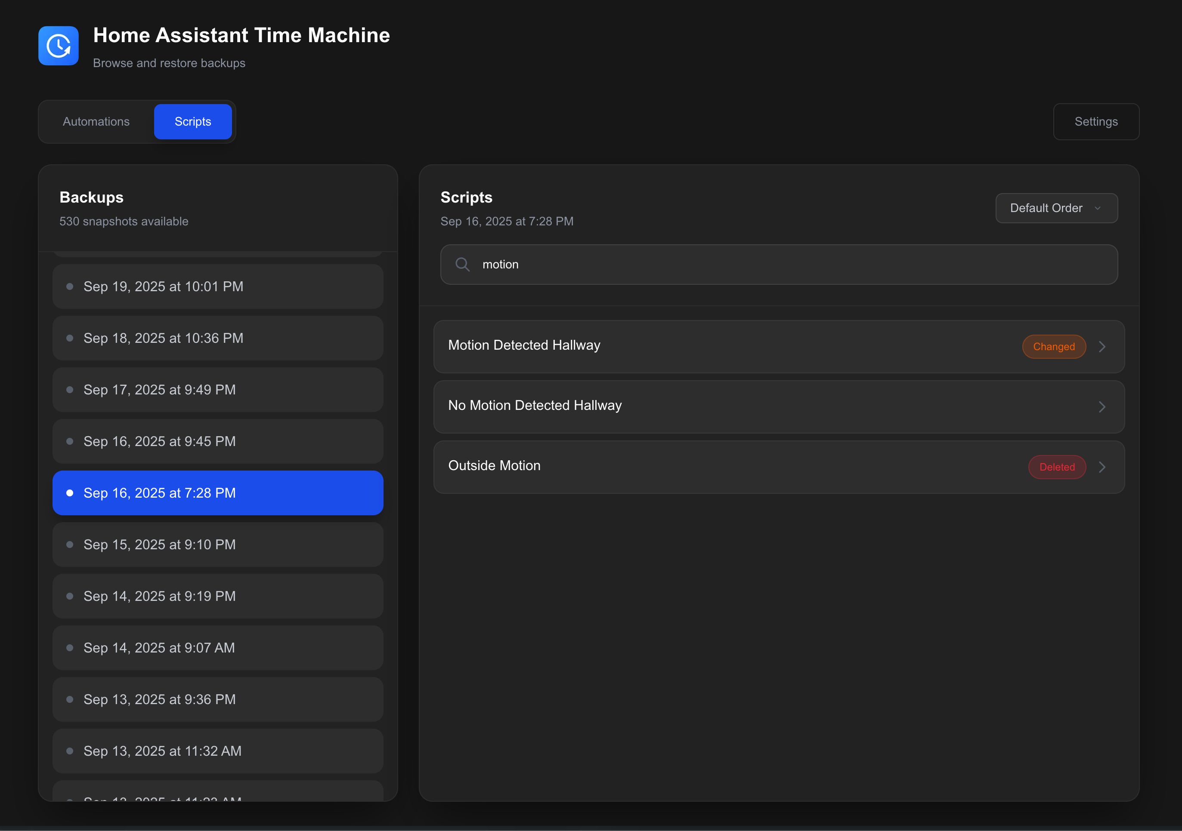Select backup Sep 19, 2025 at 10:01 PM
This screenshot has width=1182, height=831.
click(x=218, y=286)
